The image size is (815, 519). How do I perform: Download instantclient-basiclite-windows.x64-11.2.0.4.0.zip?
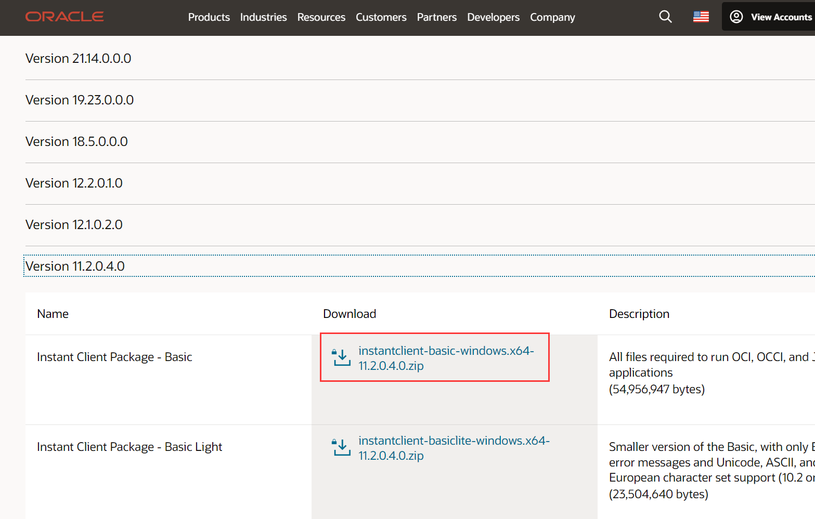(x=454, y=448)
